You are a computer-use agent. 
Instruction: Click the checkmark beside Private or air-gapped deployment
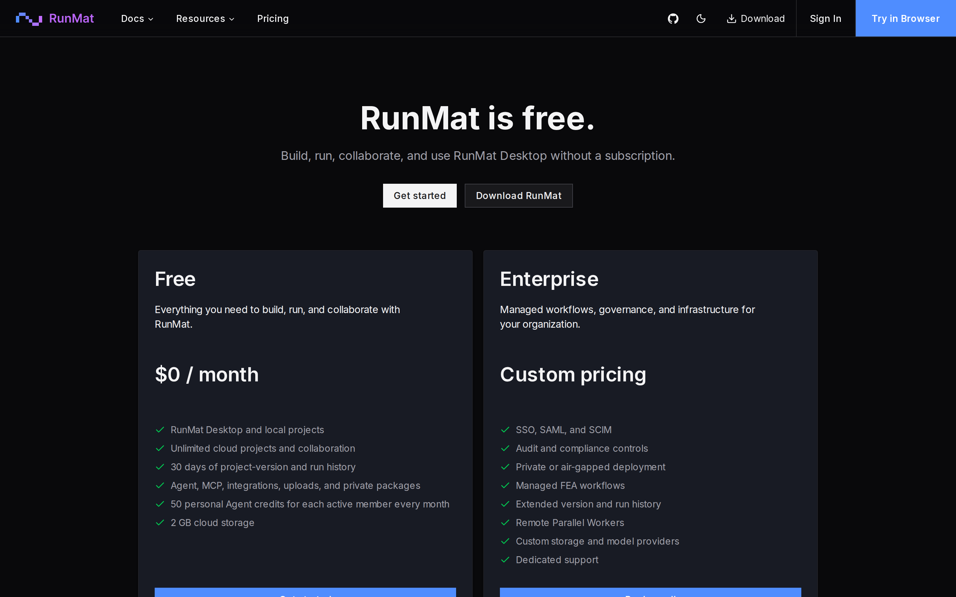505,467
